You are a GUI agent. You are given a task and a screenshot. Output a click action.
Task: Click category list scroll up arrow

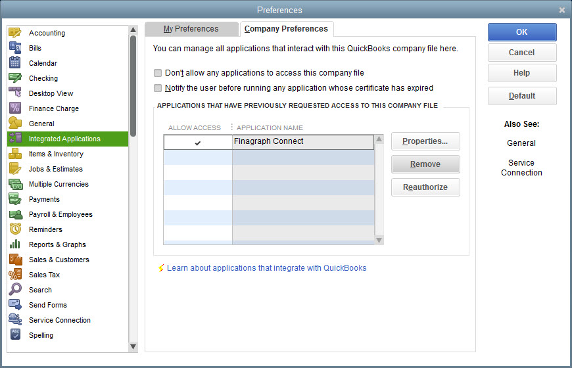coord(133,30)
